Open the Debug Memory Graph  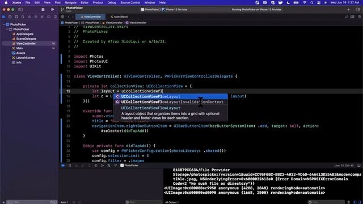click(102, 165)
